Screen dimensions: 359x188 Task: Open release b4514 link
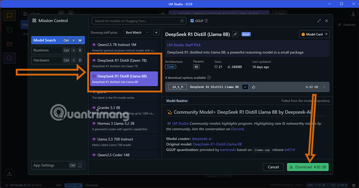(x=290, y=150)
